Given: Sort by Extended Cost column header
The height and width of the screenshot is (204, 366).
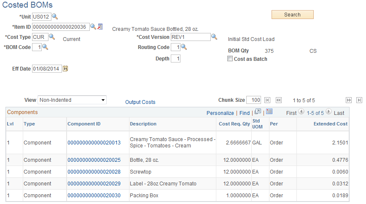Looking at the screenshot, I should [x=331, y=124].
